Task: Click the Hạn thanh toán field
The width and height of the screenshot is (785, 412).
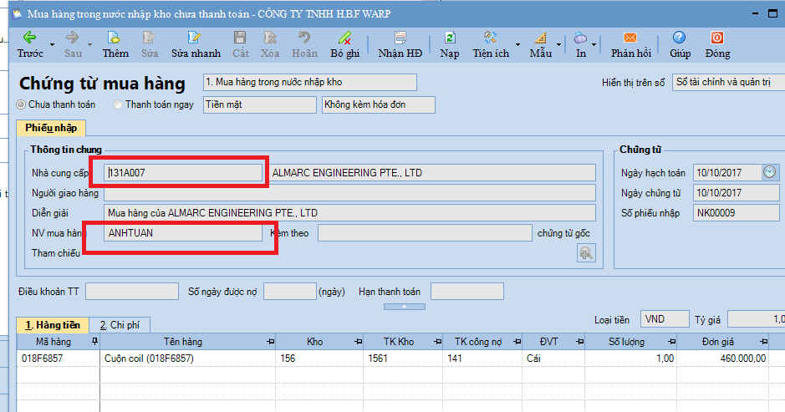Action: 467,292
